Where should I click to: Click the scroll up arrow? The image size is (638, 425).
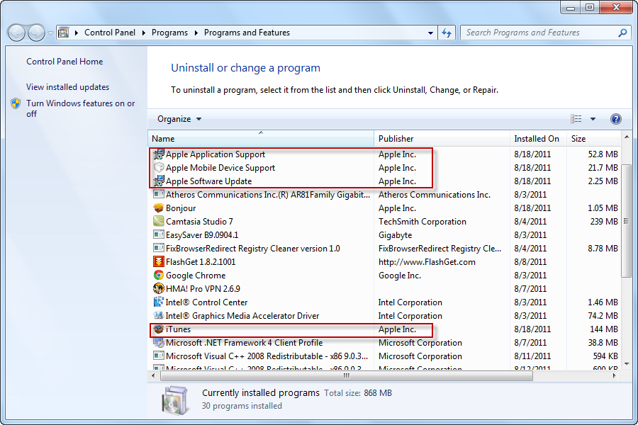627,137
